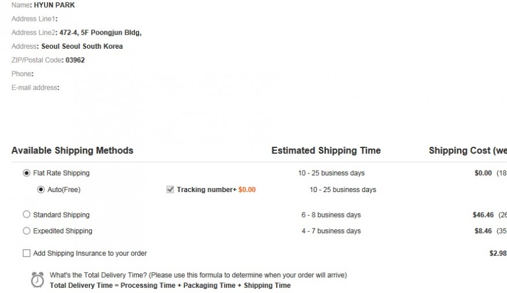Click the 472-4, 5F Poongjun Bldg address
This screenshot has height=293, width=507.
click(x=100, y=32)
